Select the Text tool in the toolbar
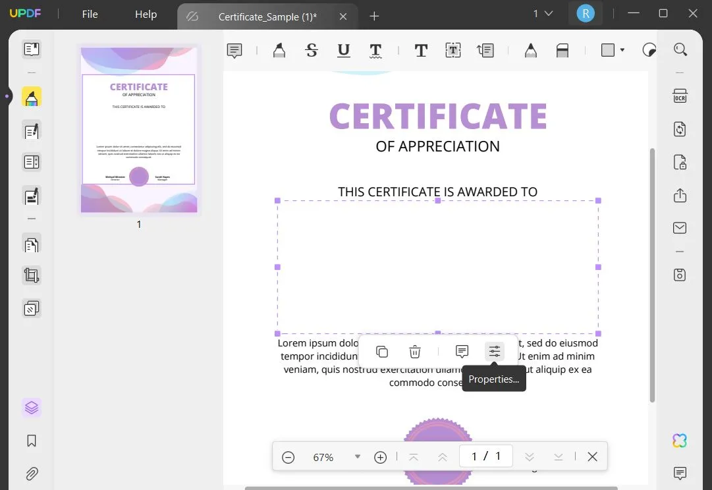Image resolution: width=712 pixels, height=490 pixels. point(421,50)
